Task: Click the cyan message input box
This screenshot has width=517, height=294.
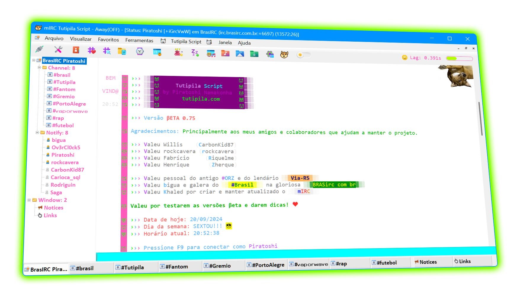Action: (x=296, y=254)
